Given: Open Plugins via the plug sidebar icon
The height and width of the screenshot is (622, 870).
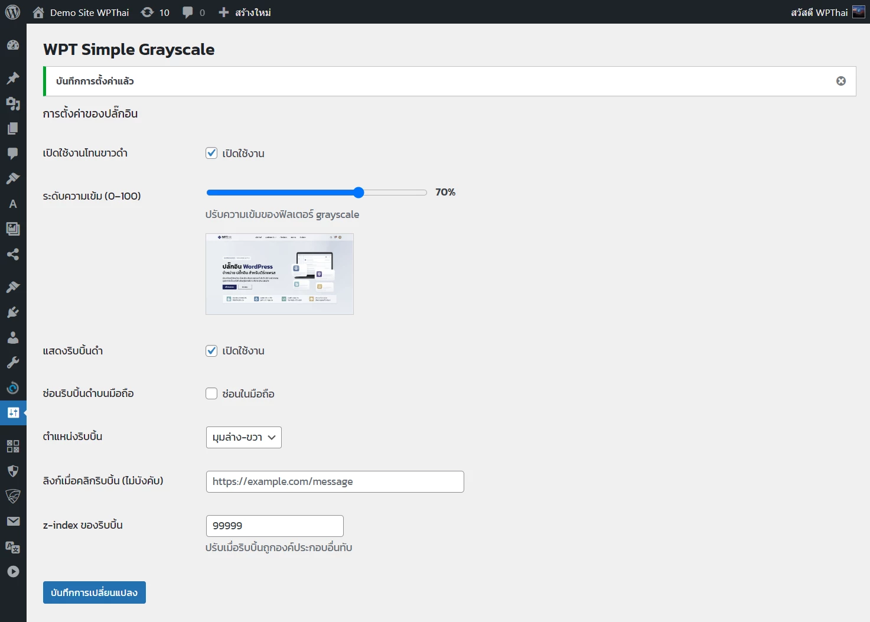Looking at the screenshot, I should tap(13, 312).
